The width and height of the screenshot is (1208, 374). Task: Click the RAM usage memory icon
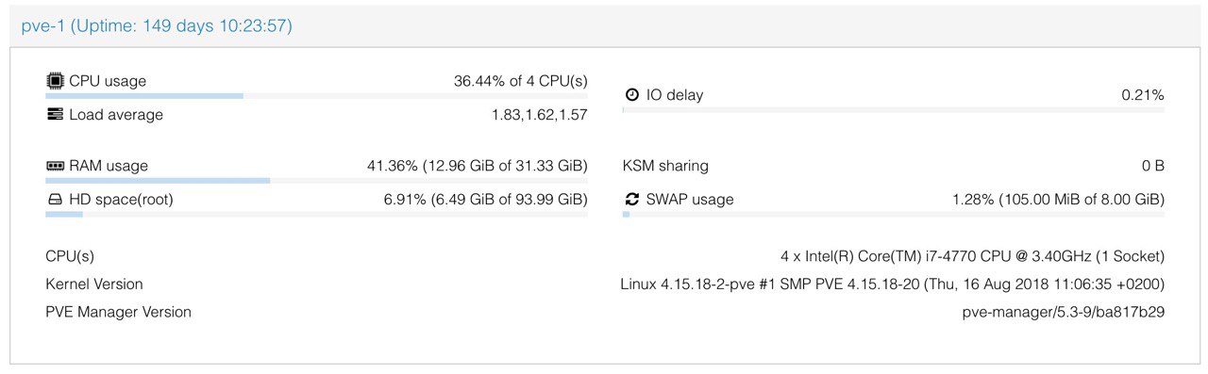(55, 166)
